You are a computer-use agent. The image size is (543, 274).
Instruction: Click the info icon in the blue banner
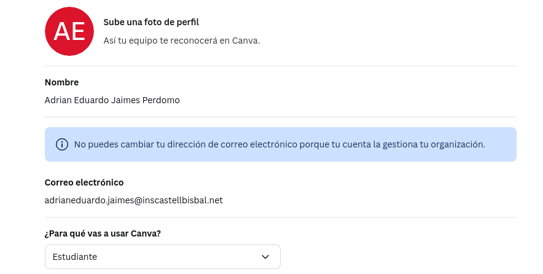pos(62,144)
